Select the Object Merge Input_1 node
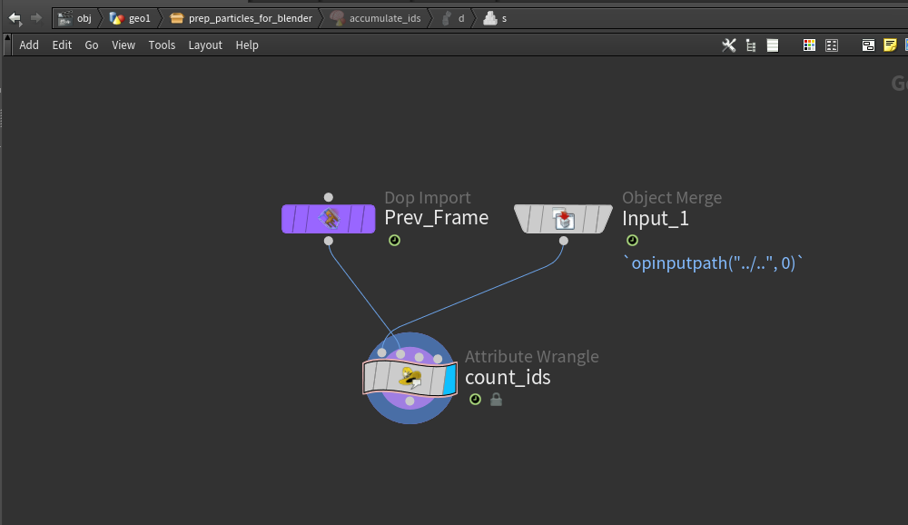Screen dimensions: 908x525 [x=563, y=219]
